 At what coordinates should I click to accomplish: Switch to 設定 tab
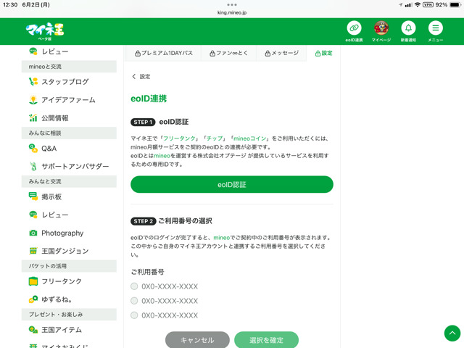(x=323, y=53)
